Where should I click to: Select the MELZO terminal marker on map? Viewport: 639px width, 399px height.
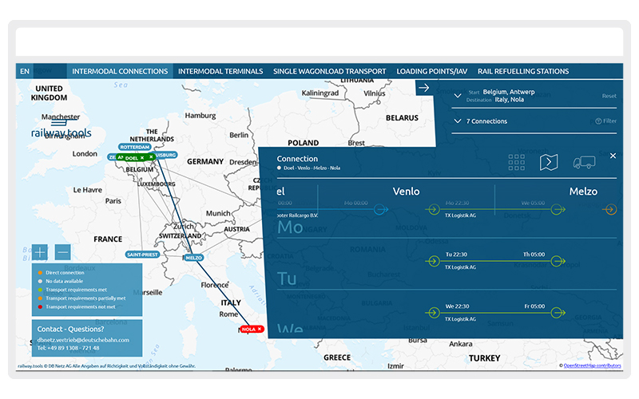click(x=193, y=258)
